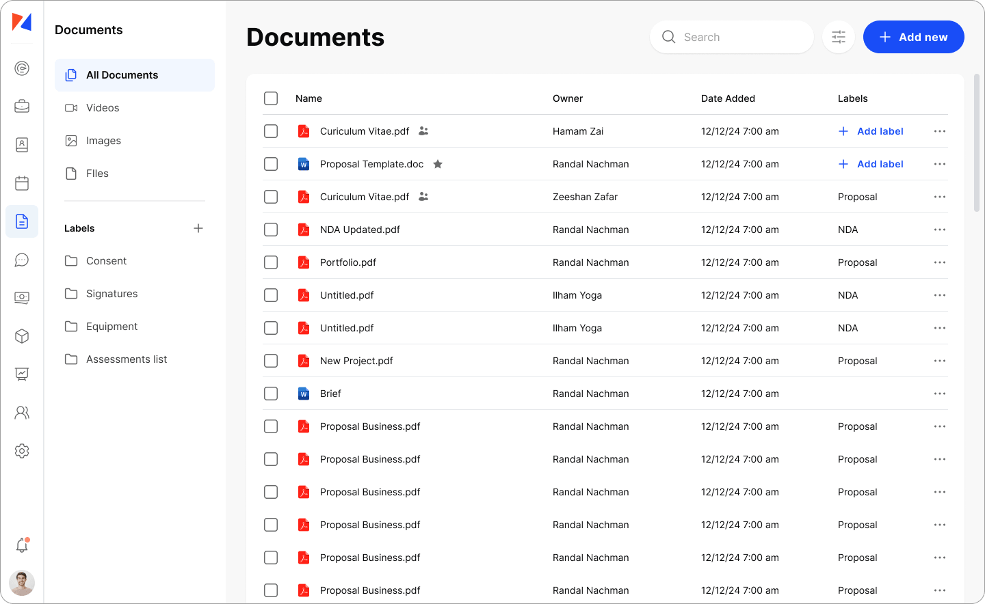This screenshot has width=985, height=604.
Task: Open the chat messages icon in sidebar
Action: (x=21, y=260)
